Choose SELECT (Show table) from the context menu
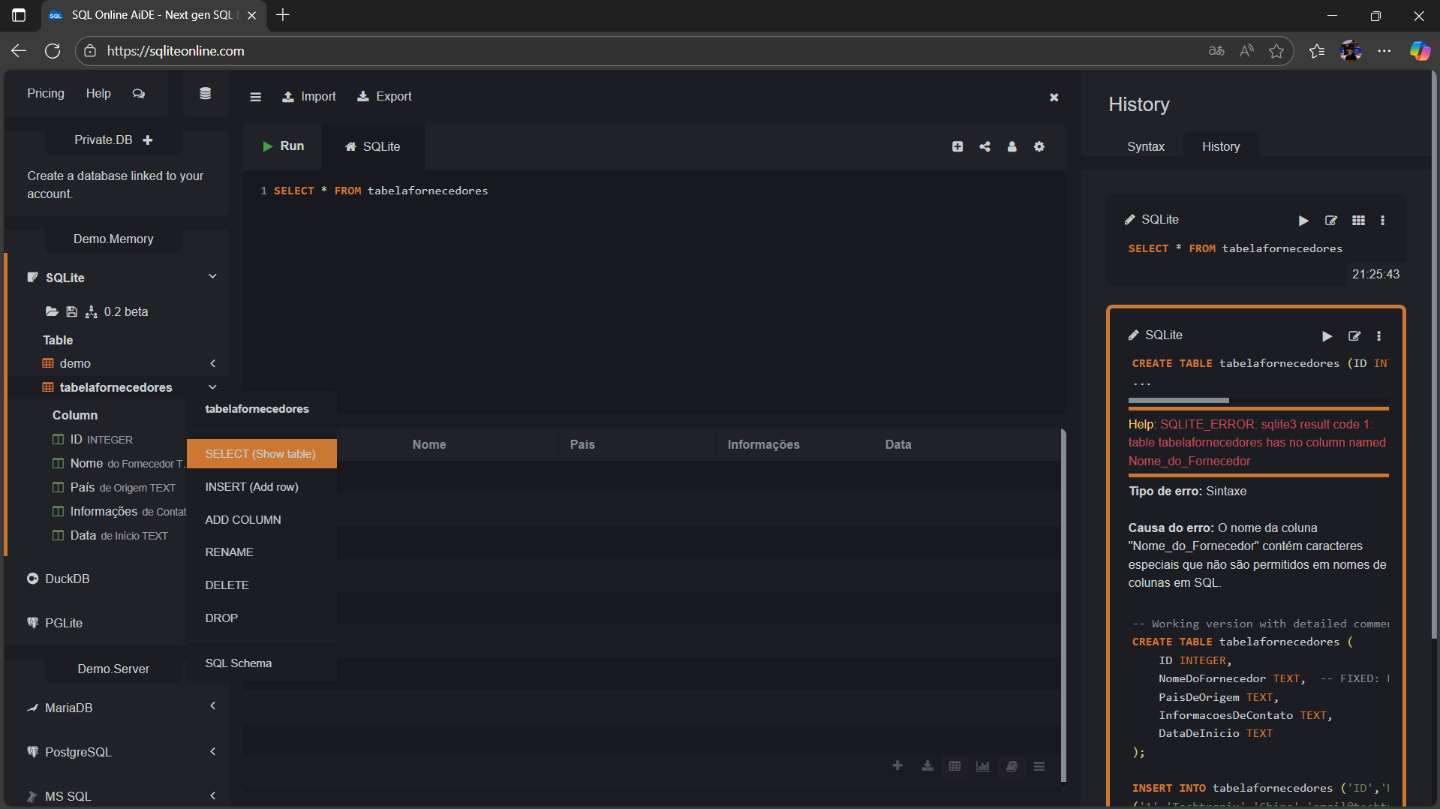Image resolution: width=1440 pixels, height=809 pixels. [x=261, y=454]
